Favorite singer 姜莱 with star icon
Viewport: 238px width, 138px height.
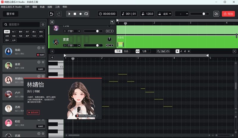click(43, 62)
